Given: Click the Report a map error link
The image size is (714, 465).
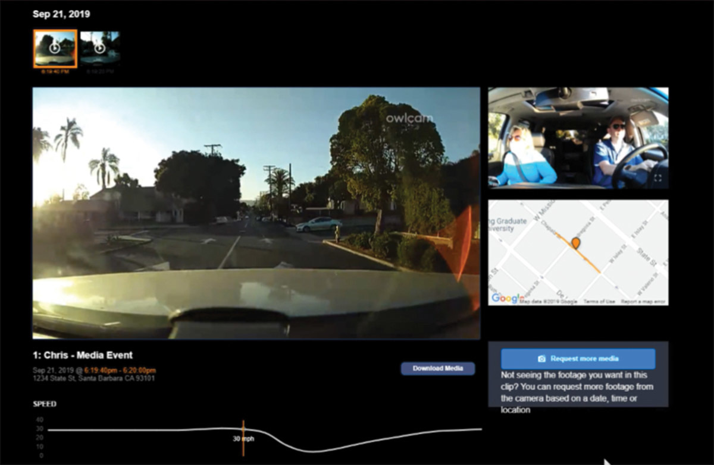Looking at the screenshot, I should (644, 302).
